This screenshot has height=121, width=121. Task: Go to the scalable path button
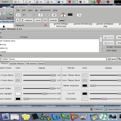53,20
